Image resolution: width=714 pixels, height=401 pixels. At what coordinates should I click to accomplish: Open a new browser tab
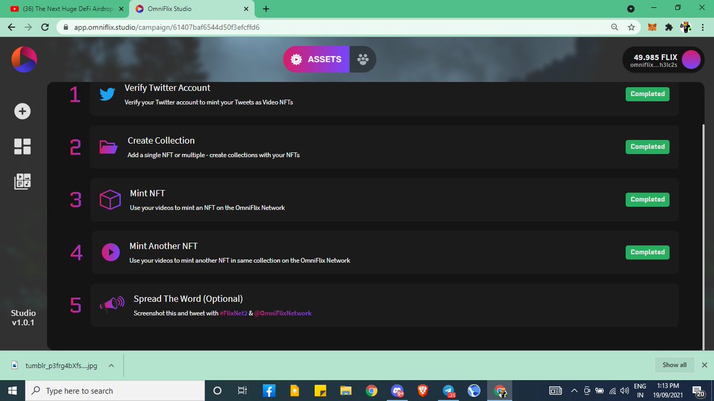pos(265,9)
